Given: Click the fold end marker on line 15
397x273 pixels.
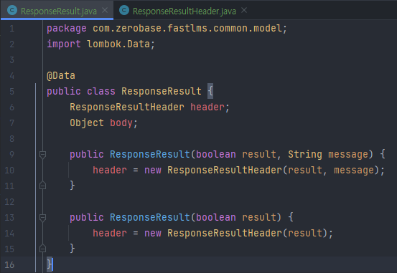Looking at the screenshot, I should (x=42, y=249).
